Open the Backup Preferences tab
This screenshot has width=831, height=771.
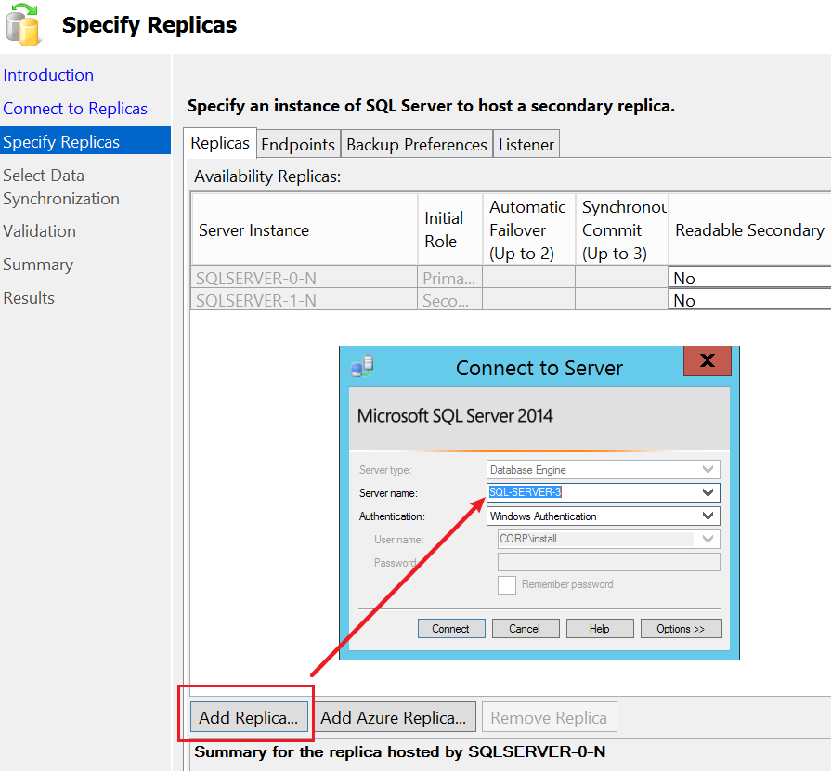(x=416, y=145)
